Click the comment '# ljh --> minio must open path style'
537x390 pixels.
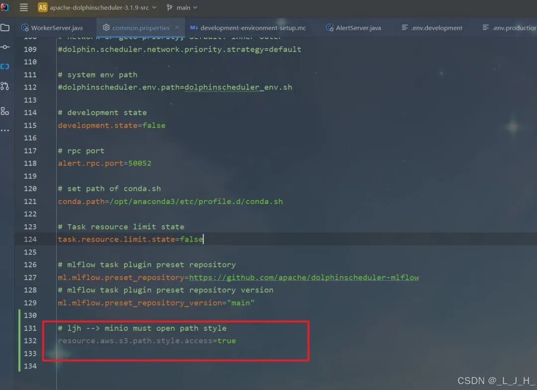(142, 328)
